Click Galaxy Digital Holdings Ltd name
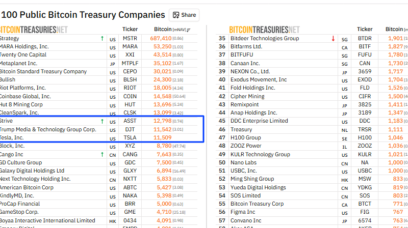The width and height of the screenshot is (408, 228). tap(32, 170)
